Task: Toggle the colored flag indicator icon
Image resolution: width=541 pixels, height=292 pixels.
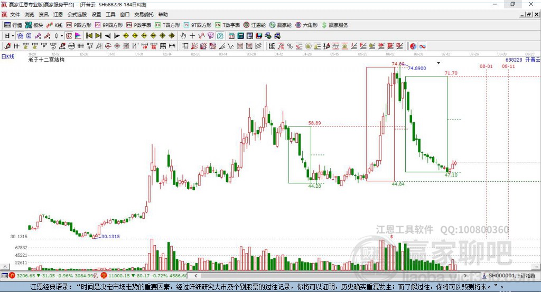Action: [x=78, y=36]
